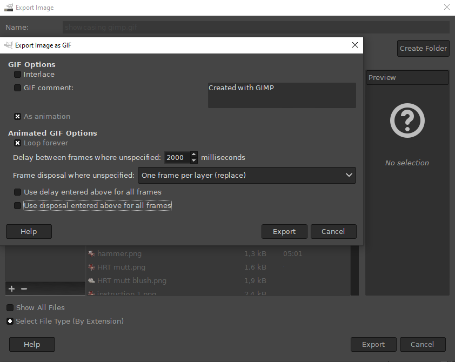Click Export in the GIF dialog

284,231
